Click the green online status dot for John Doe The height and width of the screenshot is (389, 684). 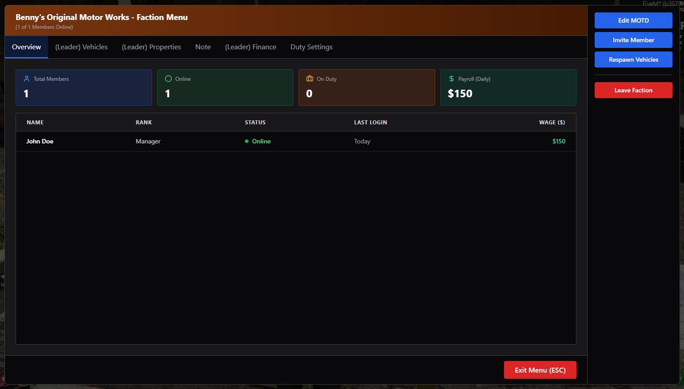click(247, 141)
